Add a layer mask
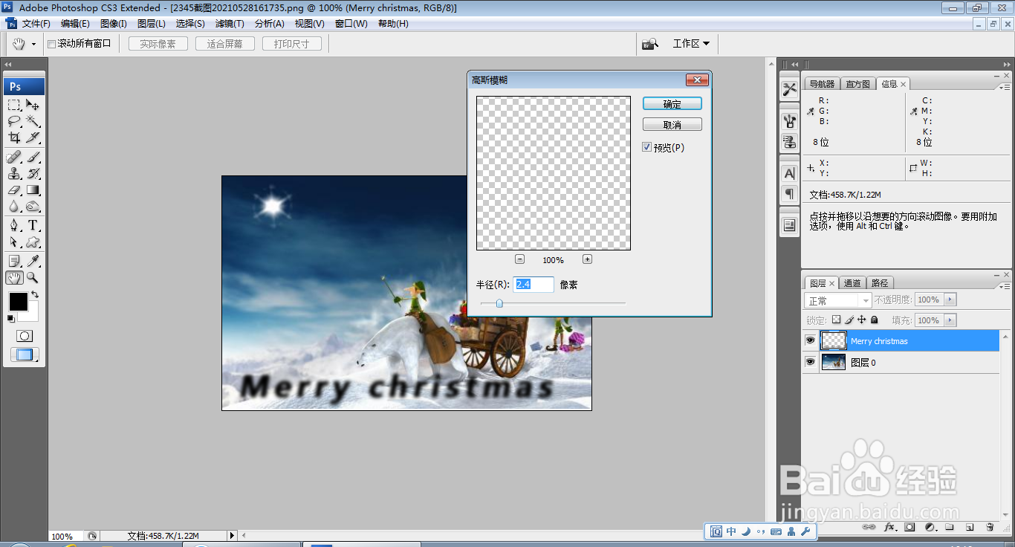1015x547 pixels. pyautogui.click(x=909, y=527)
